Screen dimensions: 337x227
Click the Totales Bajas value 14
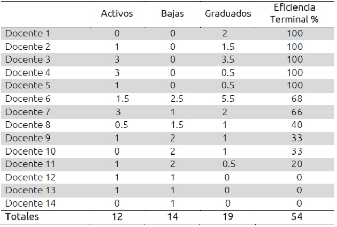click(172, 217)
